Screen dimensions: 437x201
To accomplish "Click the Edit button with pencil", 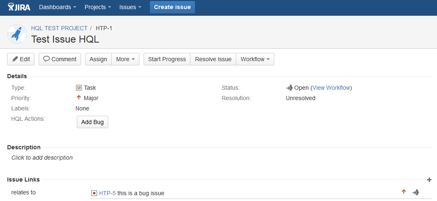I will (x=21, y=59).
